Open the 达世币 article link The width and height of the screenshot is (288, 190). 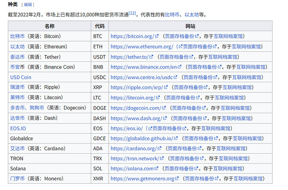(18, 118)
